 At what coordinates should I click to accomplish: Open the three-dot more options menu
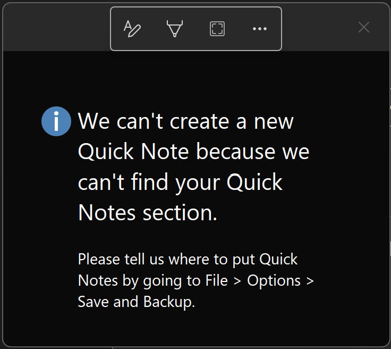pos(260,29)
